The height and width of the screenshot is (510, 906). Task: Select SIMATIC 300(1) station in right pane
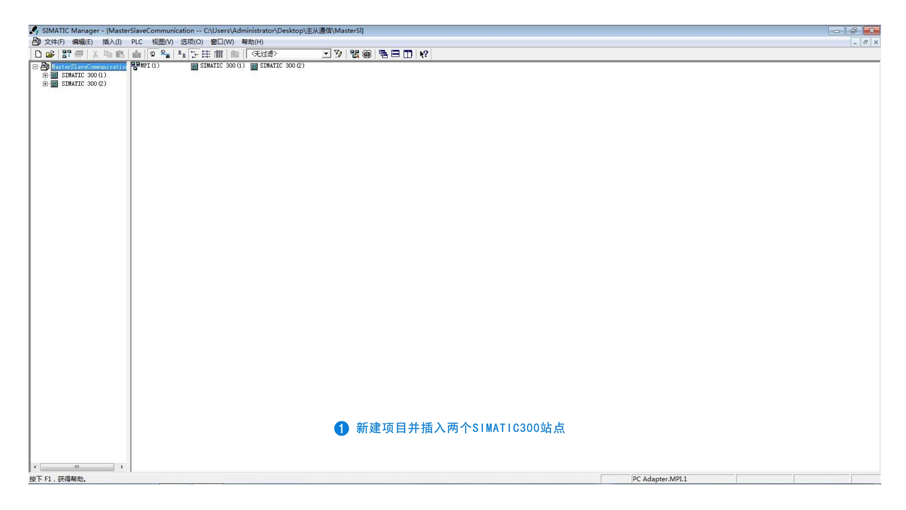[x=218, y=66]
